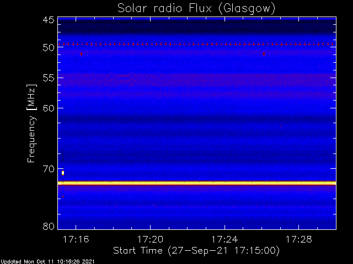
Task: Click the "Start Time (27-Sep-21 17:15:00)" label
Action: coord(196,251)
